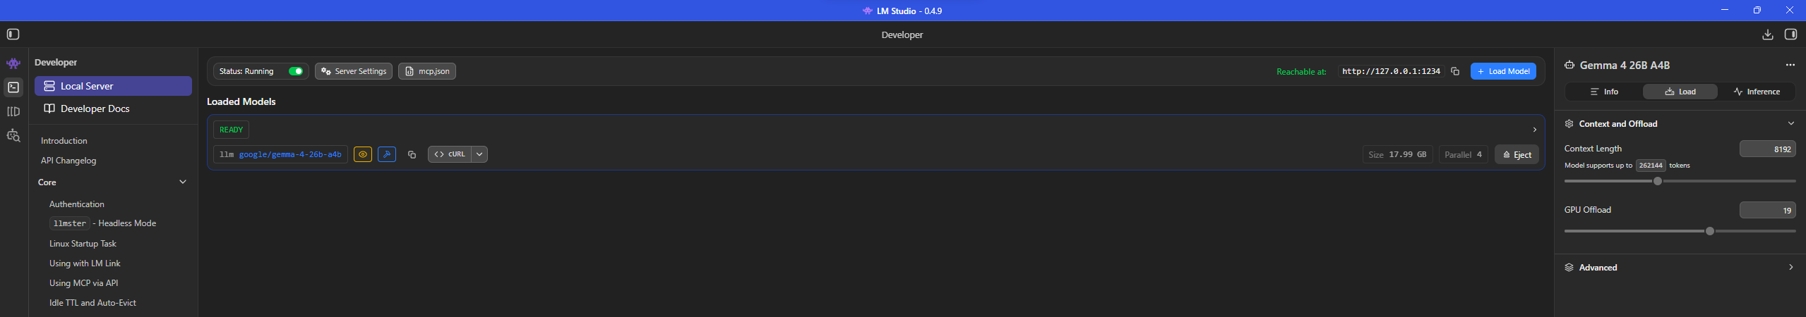Collapse the Context and Offload section
This screenshot has width=1806, height=317.
pyautogui.click(x=1790, y=123)
